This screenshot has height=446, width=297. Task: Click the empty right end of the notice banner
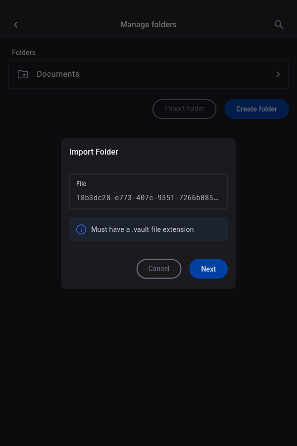point(213,229)
